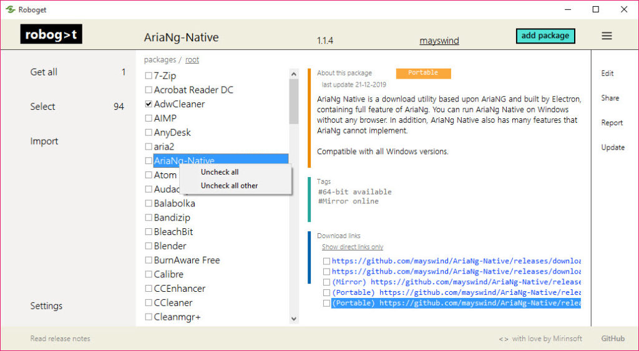Viewport: 639px width, 351px height.
Task: Check the AriaNg-Native checkbox
Action: 149,160
